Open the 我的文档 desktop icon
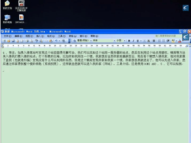The width and height of the screenshot is (191, 143). click(x=7, y=5)
